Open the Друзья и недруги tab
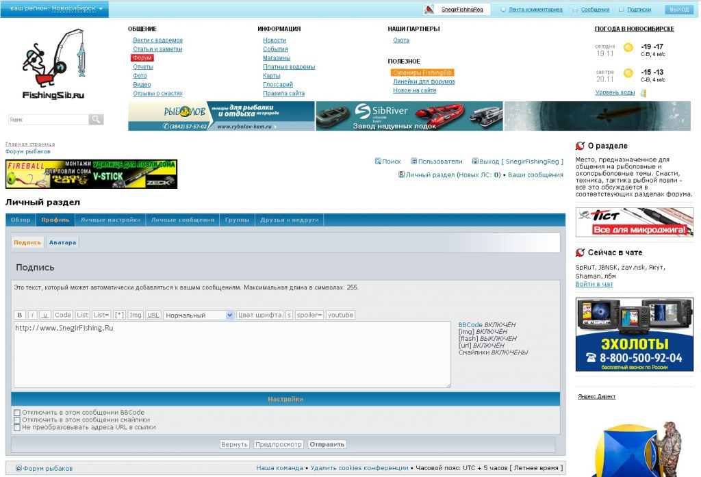 point(289,220)
